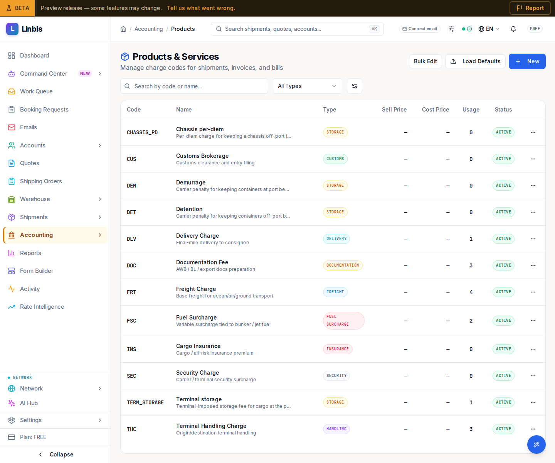Click the home icon in breadcrumb
The image size is (555, 463).
tap(123, 29)
